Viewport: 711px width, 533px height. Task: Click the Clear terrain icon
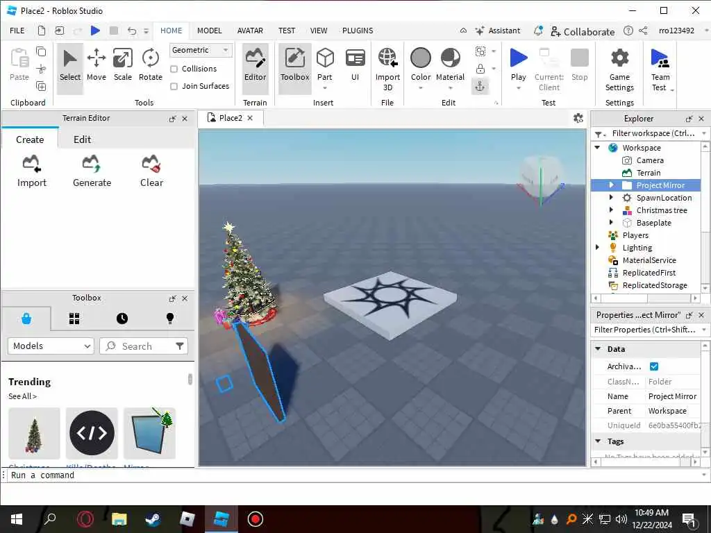151,171
